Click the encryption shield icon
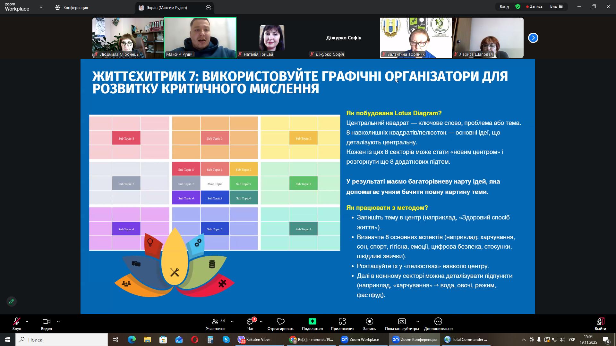This screenshot has height=346, width=616. click(518, 6)
